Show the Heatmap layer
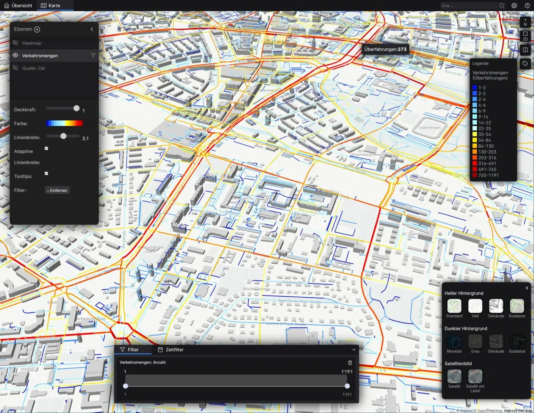This screenshot has width=534, height=413. tap(15, 43)
